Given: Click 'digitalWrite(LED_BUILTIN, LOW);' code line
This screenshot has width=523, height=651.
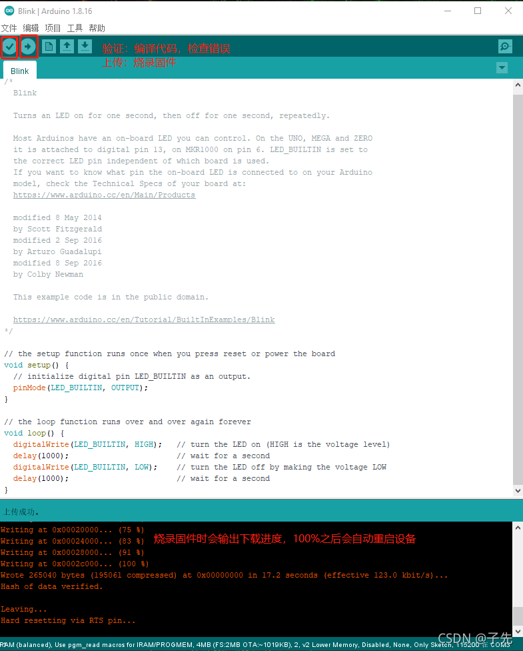Looking at the screenshot, I should (85, 467).
